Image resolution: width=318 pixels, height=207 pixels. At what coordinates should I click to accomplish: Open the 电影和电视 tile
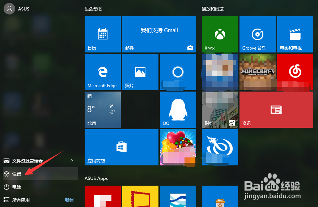click(x=295, y=34)
